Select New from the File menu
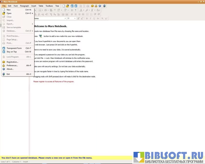Viewport: 205px width, 164px height. coord(9,10)
